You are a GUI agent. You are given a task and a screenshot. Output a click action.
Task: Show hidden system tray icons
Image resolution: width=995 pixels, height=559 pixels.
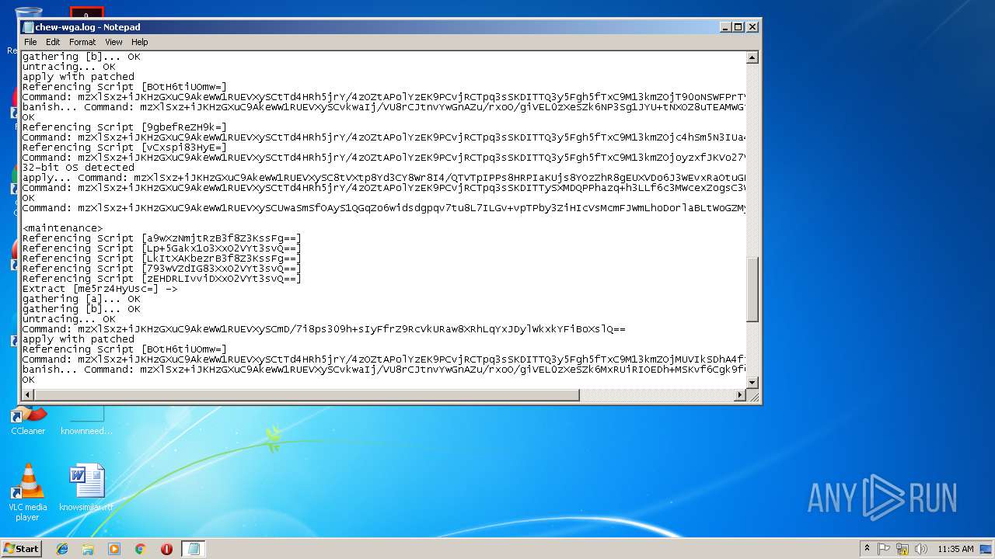(x=867, y=548)
